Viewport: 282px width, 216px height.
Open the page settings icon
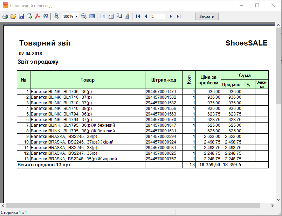tap(119, 16)
